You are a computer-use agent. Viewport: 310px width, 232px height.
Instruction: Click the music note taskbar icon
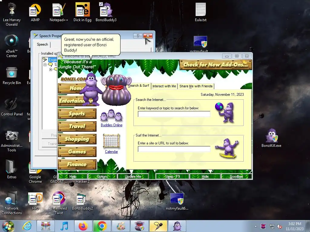point(64,226)
